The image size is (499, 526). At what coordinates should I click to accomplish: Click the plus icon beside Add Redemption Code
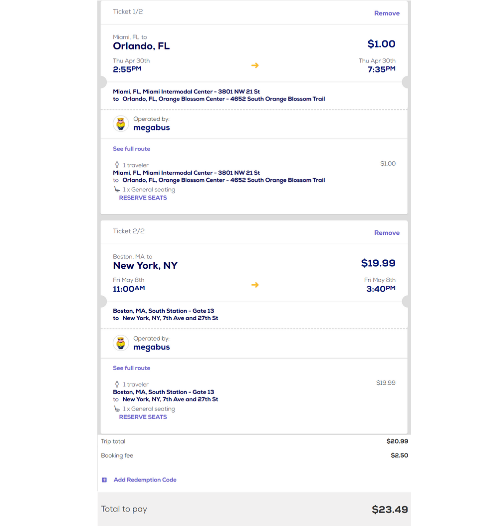(104, 480)
